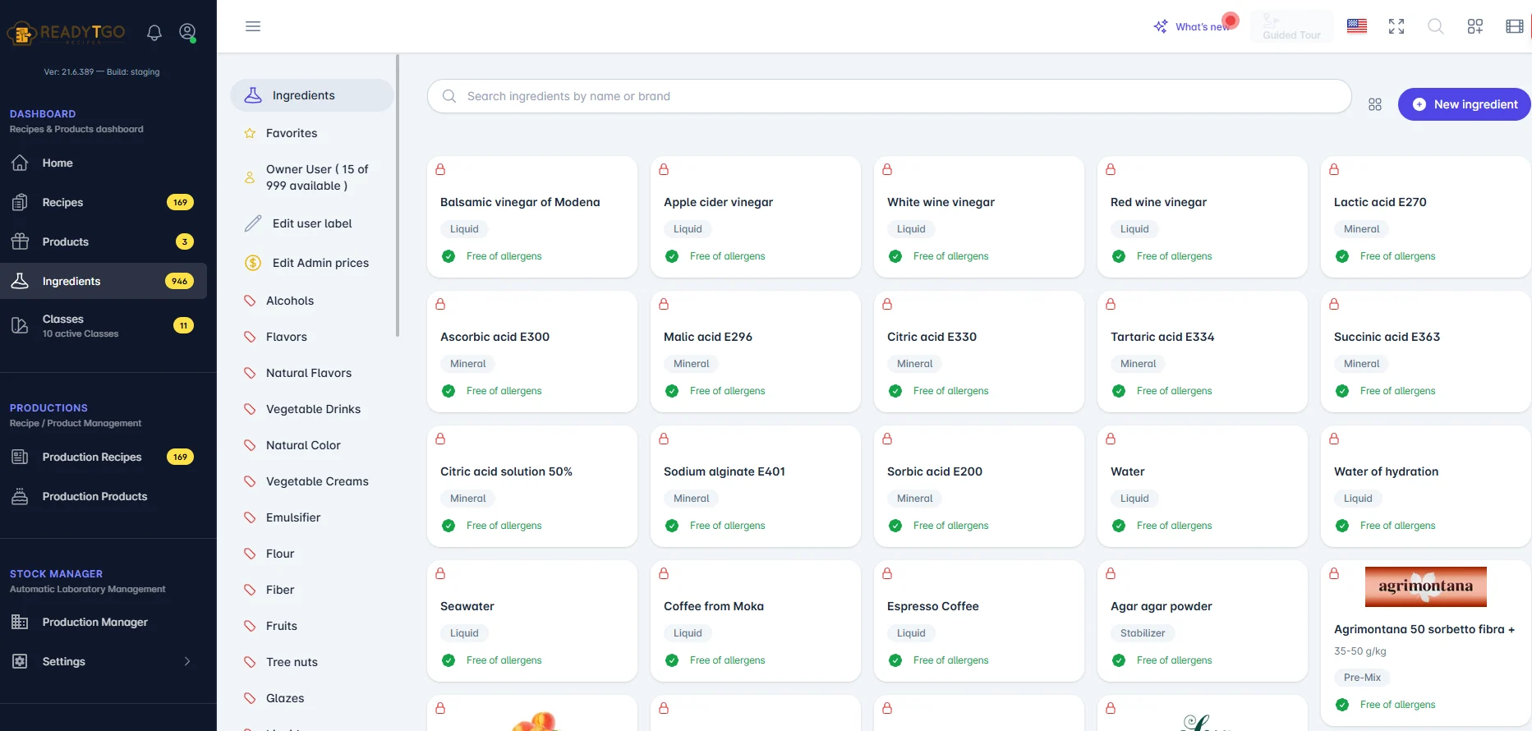Image resolution: width=1532 pixels, height=731 pixels.
Task: Filter by Alcohols category
Action: click(312, 301)
